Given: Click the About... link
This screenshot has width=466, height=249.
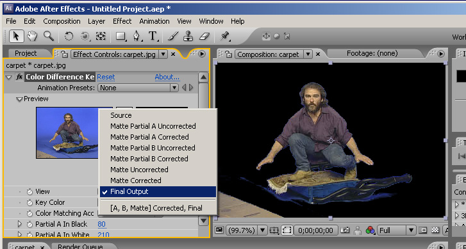Looking at the screenshot, I should [x=167, y=77].
